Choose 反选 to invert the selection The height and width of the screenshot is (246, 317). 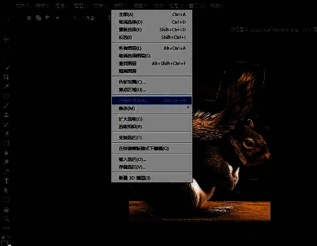[127, 37]
